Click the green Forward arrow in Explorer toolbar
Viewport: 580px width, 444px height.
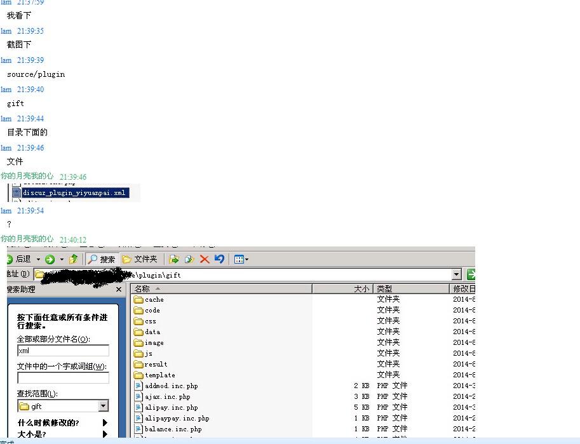[50, 259]
